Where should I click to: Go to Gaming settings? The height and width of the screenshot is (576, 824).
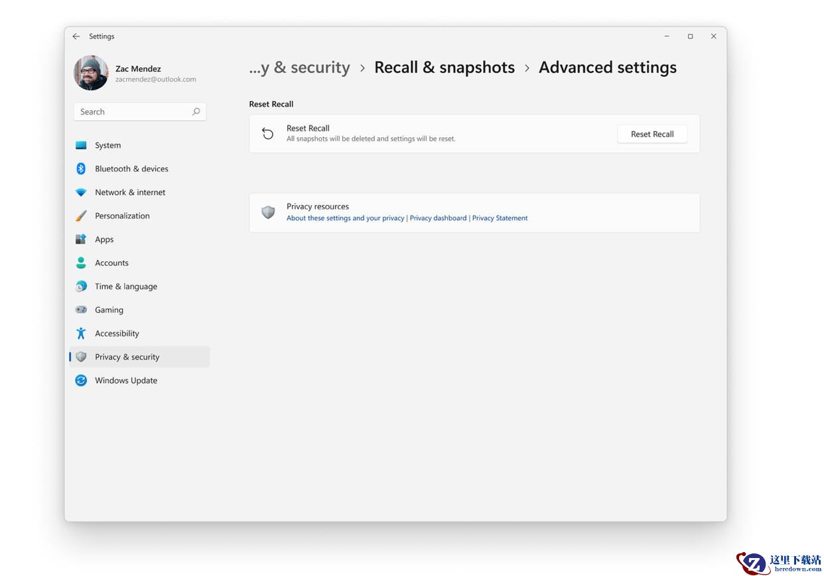[109, 310]
